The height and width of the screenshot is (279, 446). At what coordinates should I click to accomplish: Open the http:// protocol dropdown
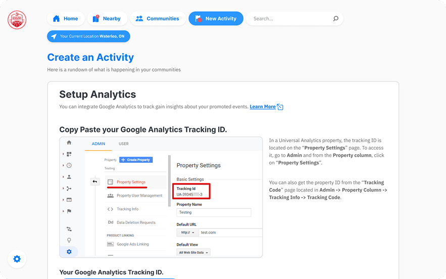coord(187,232)
